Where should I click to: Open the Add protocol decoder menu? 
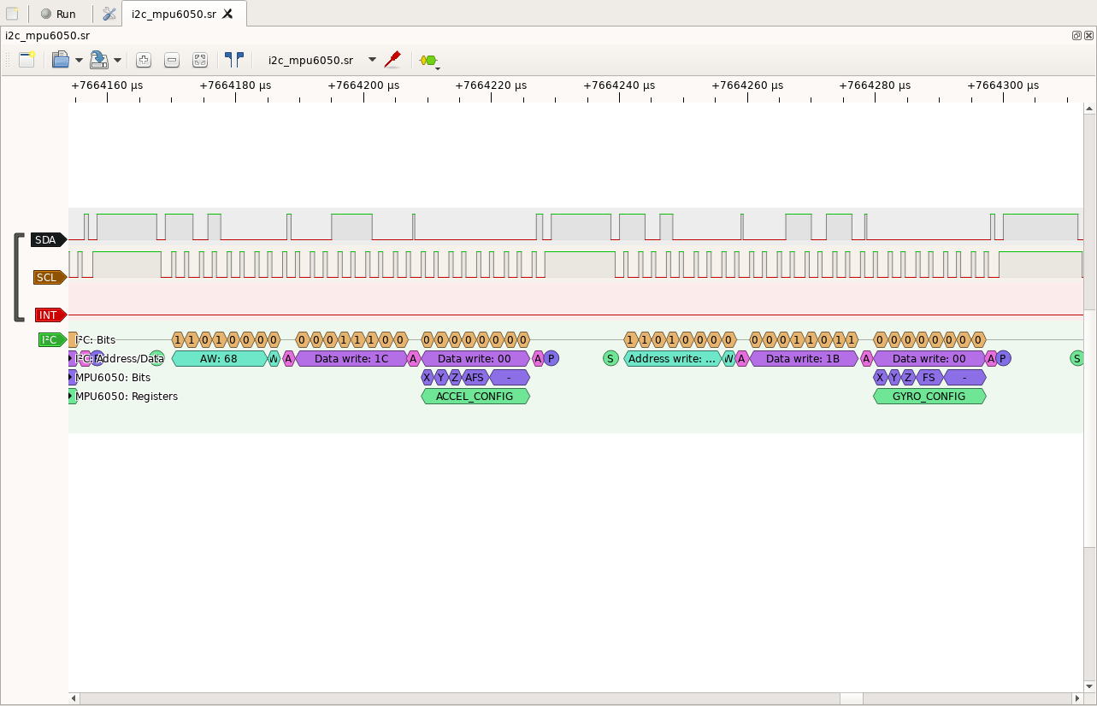[428, 60]
